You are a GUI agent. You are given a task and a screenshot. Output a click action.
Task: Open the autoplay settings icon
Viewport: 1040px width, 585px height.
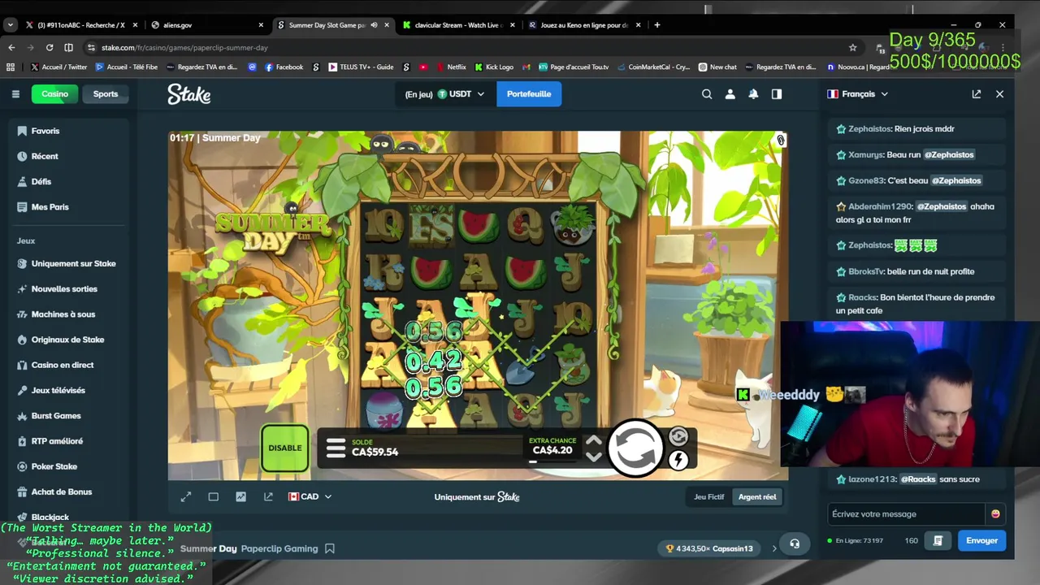pos(678,437)
